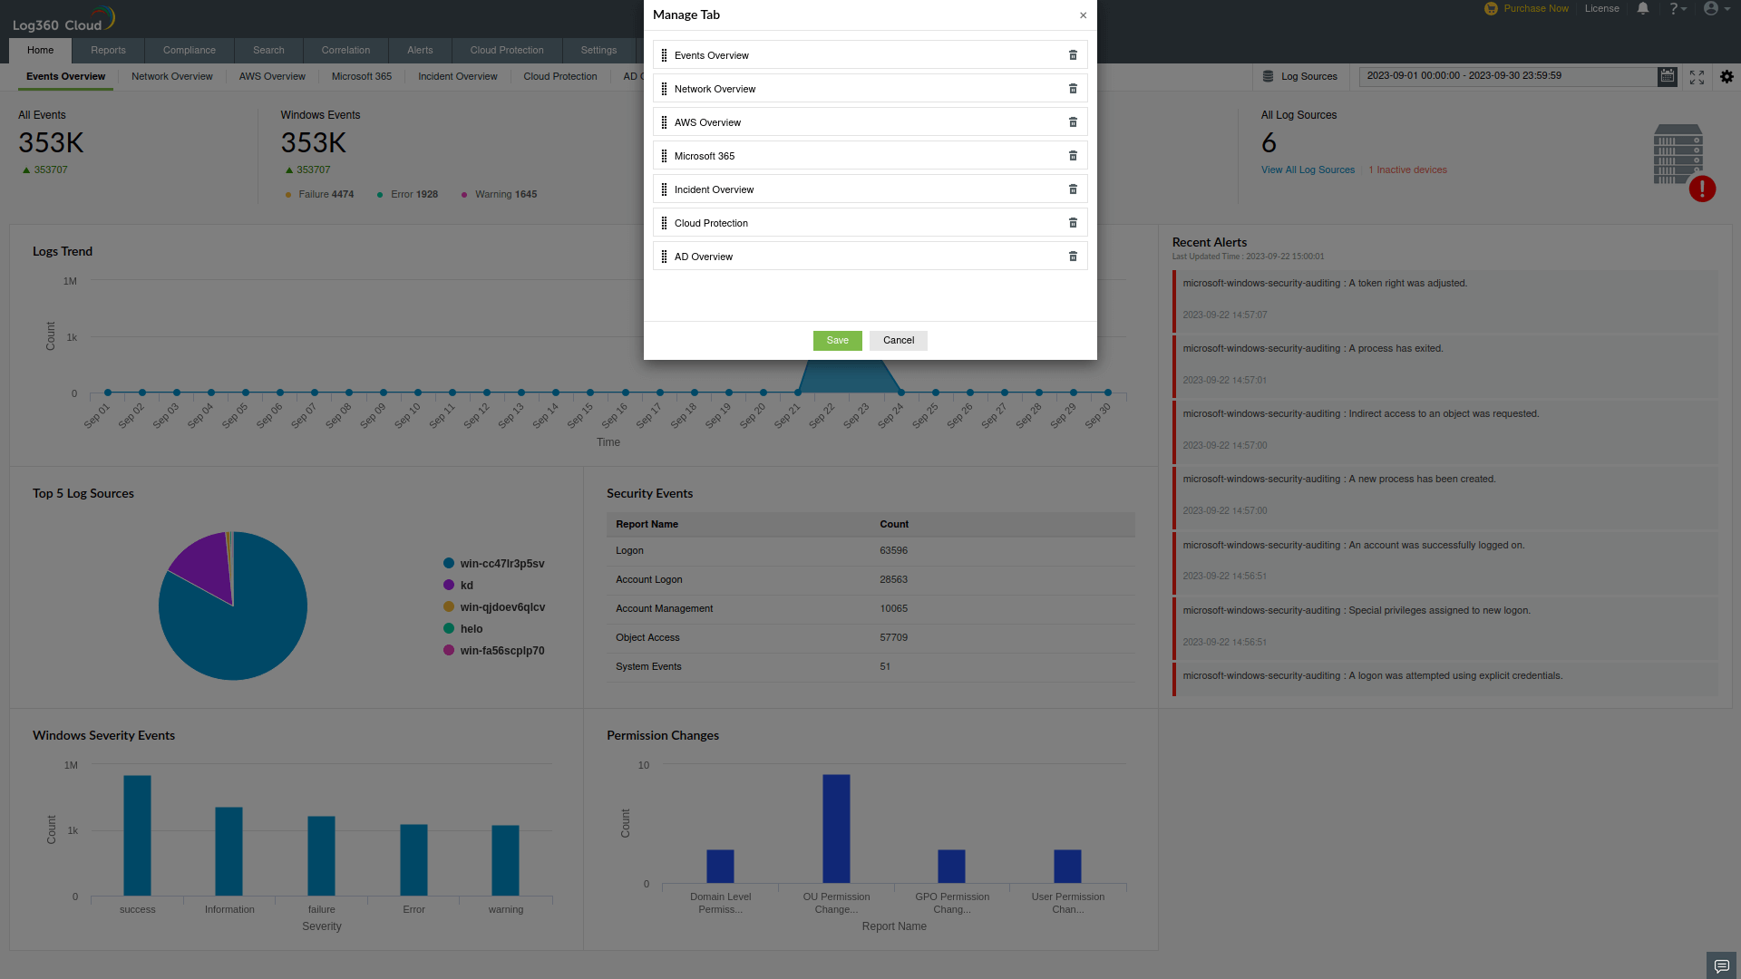Viewport: 1741px width, 979px height.
Task: Switch to the Compliance tab
Action: [x=189, y=51]
